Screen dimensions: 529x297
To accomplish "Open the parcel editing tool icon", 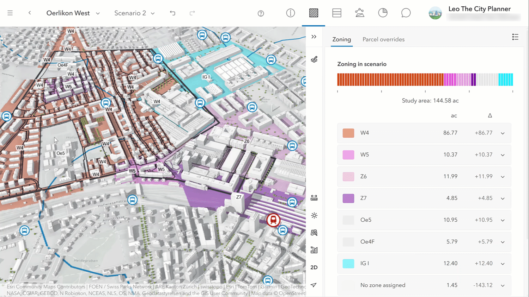I will (359, 13).
